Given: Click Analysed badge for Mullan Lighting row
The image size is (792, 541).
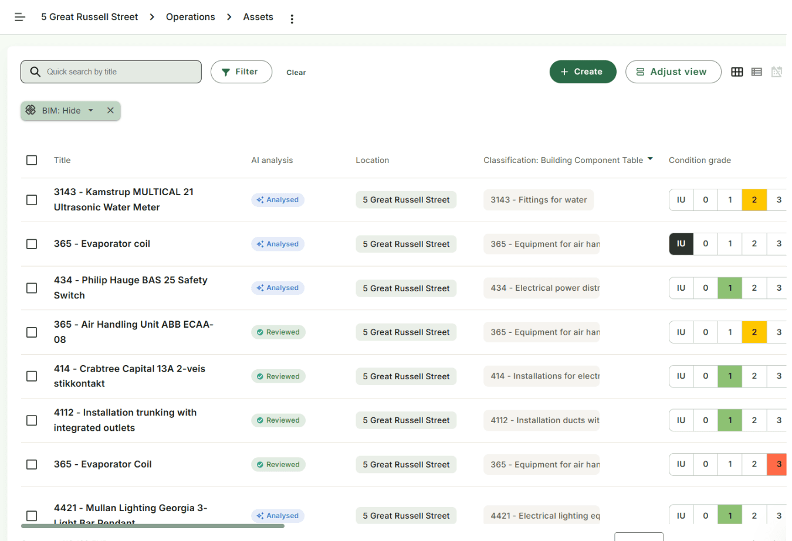Looking at the screenshot, I should pos(278,516).
